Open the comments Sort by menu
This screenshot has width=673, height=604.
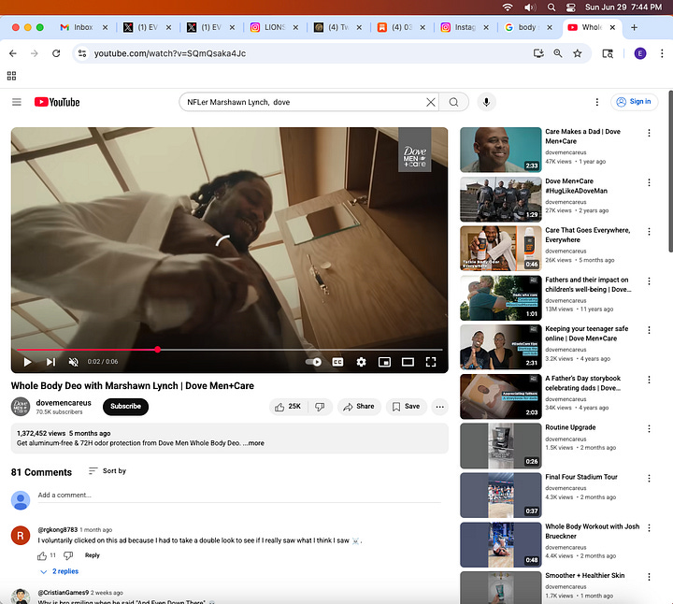tap(107, 471)
